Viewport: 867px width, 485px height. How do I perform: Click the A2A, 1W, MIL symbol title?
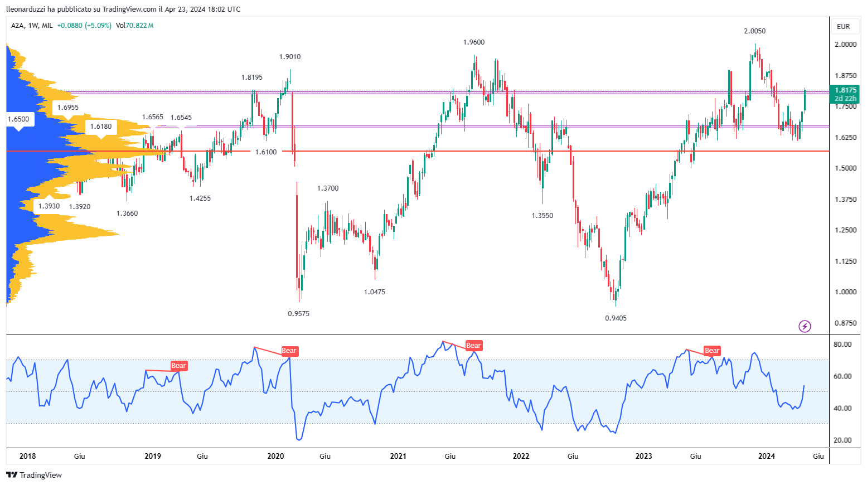point(32,26)
